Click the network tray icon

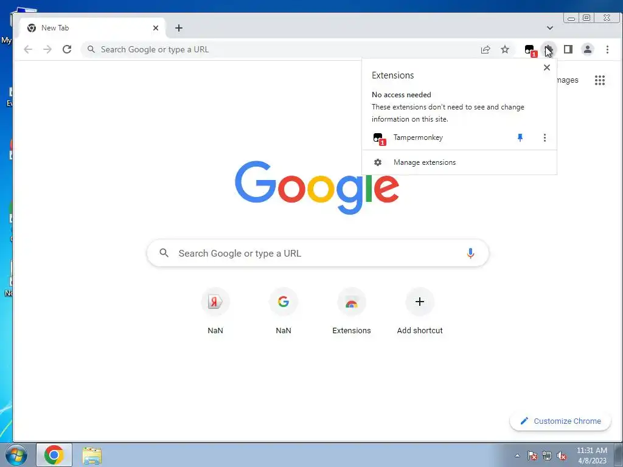[x=547, y=456]
